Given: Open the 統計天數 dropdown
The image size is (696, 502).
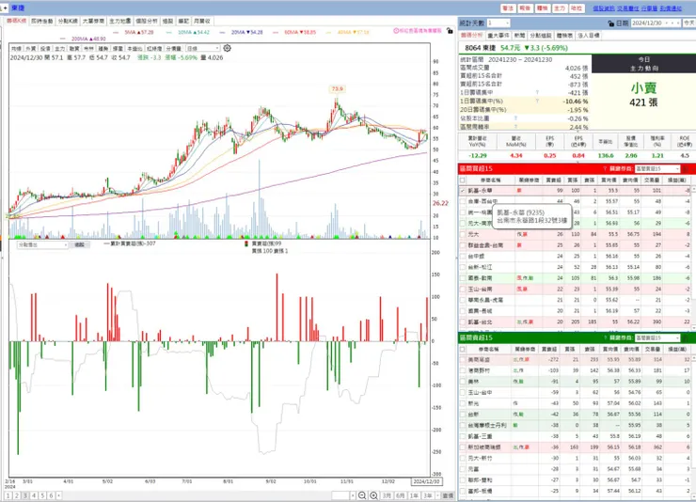Looking at the screenshot, I should (498, 23).
